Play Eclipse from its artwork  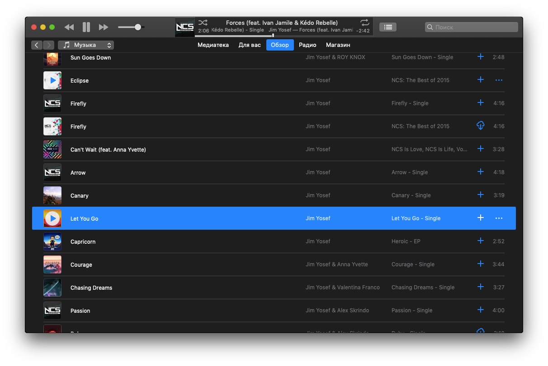52,80
